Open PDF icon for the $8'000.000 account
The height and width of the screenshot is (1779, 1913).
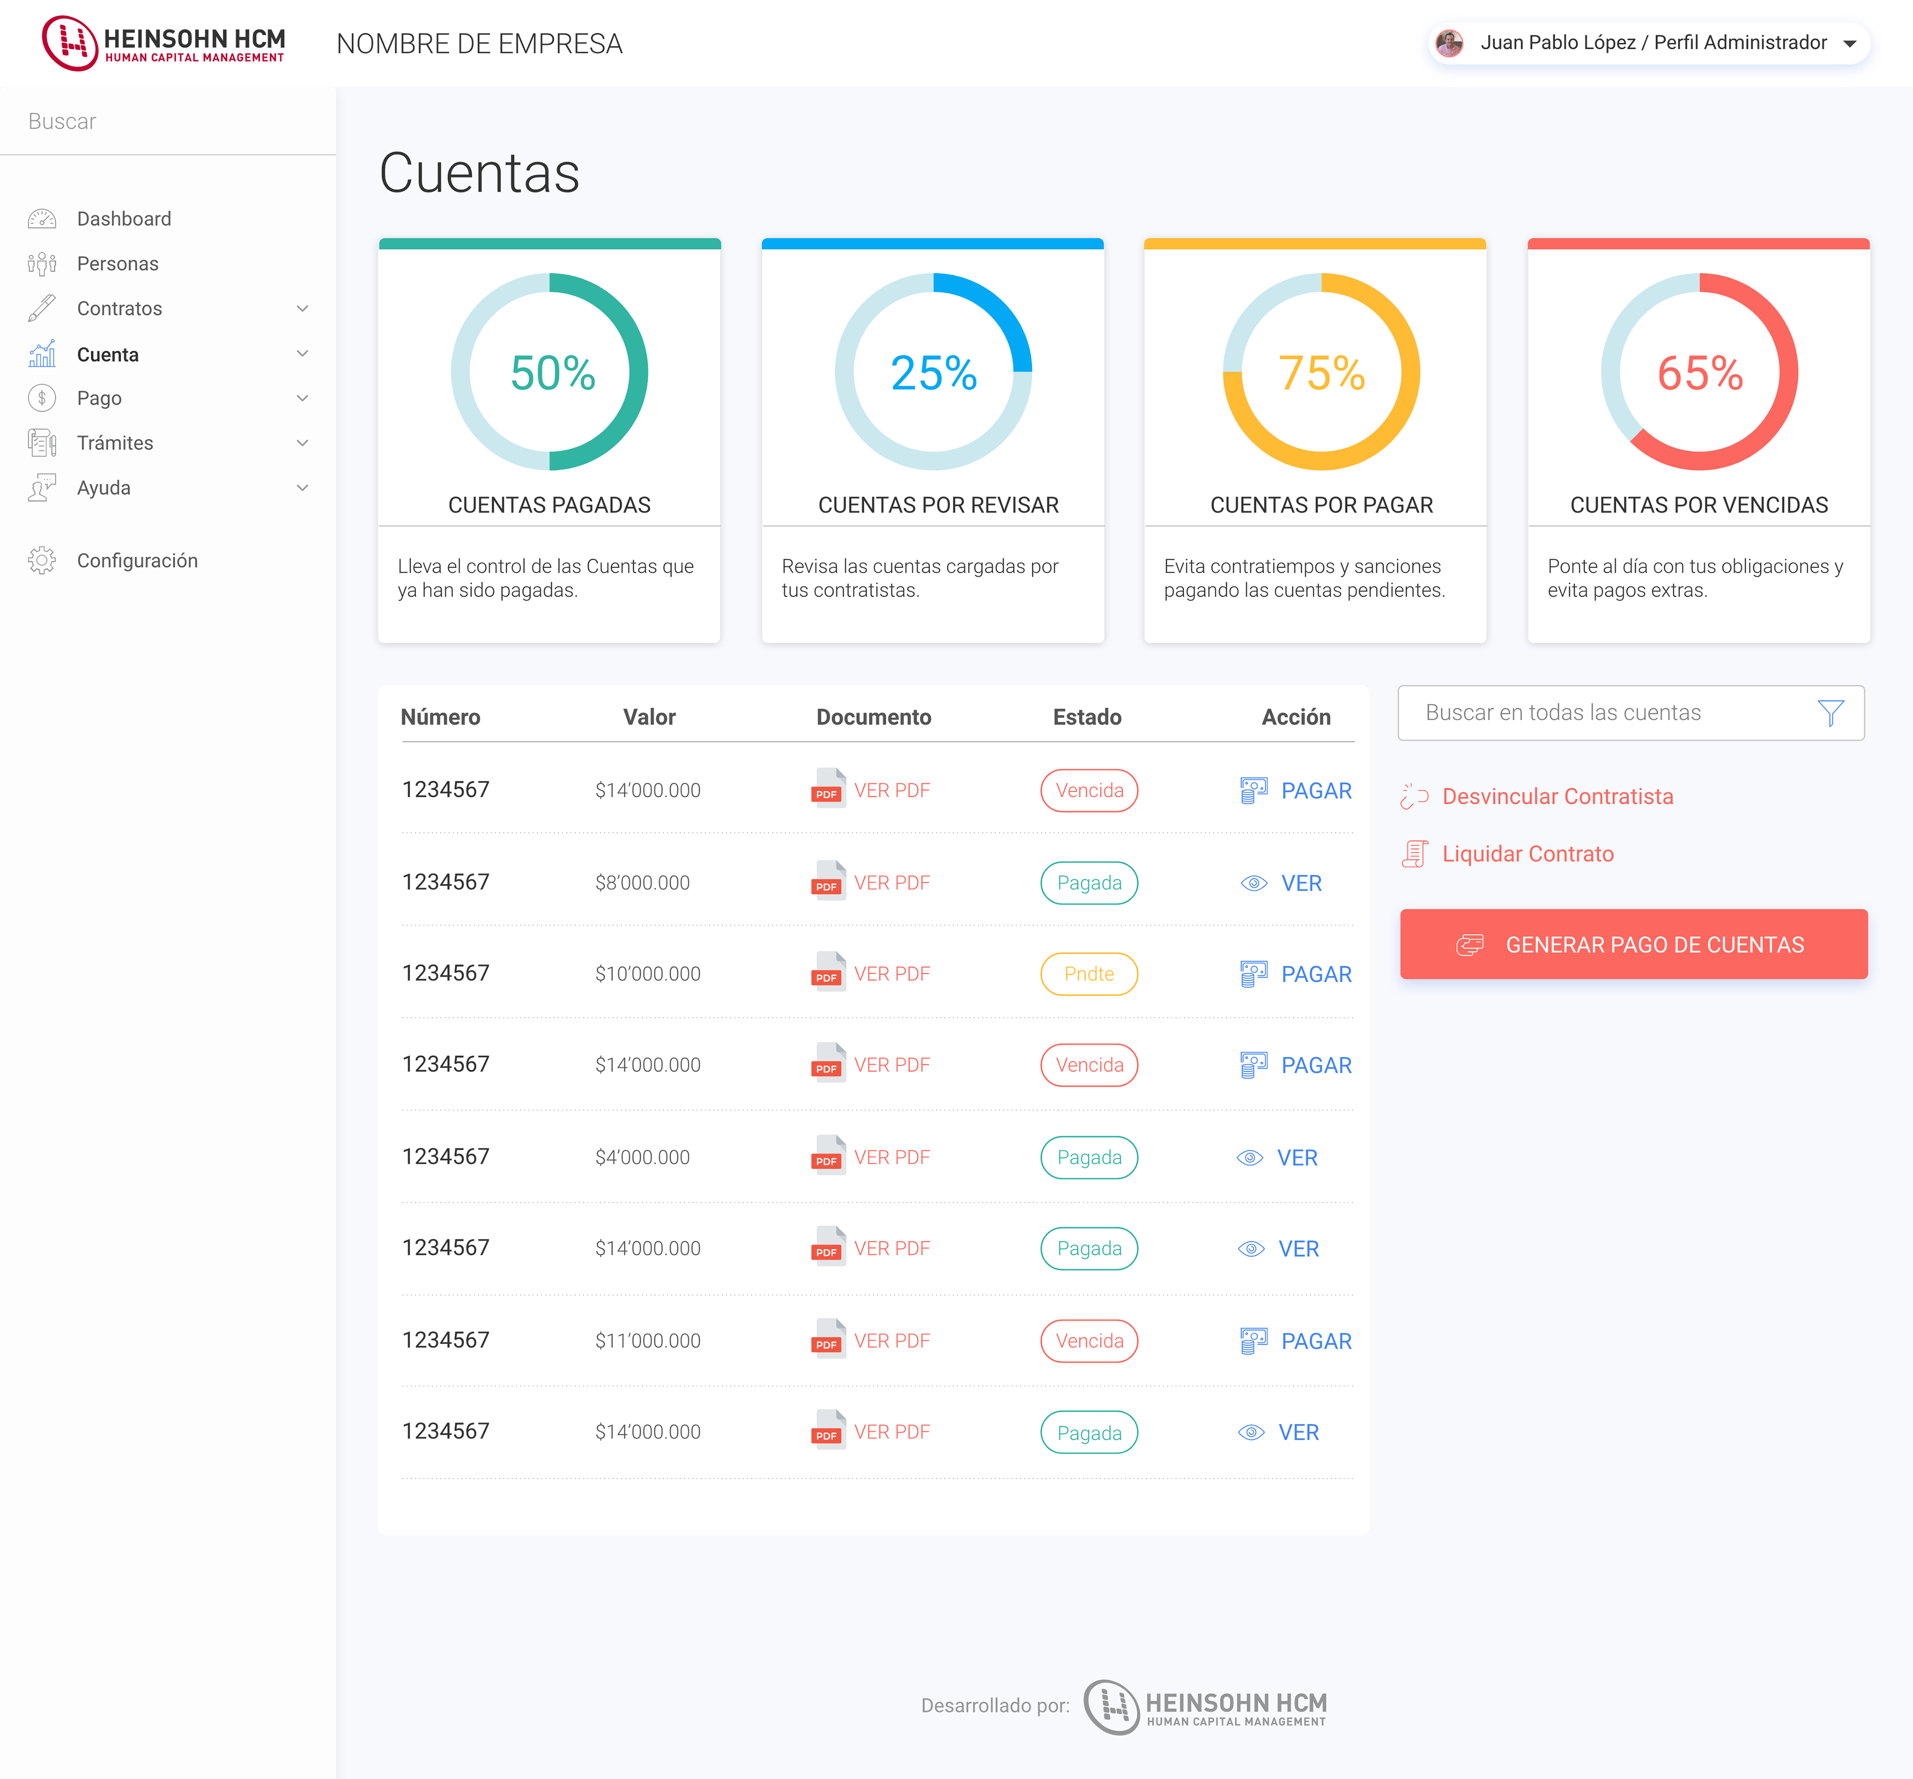[x=827, y=882]
